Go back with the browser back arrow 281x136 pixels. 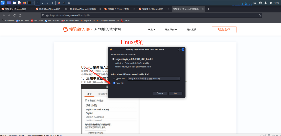pos(4,15)
